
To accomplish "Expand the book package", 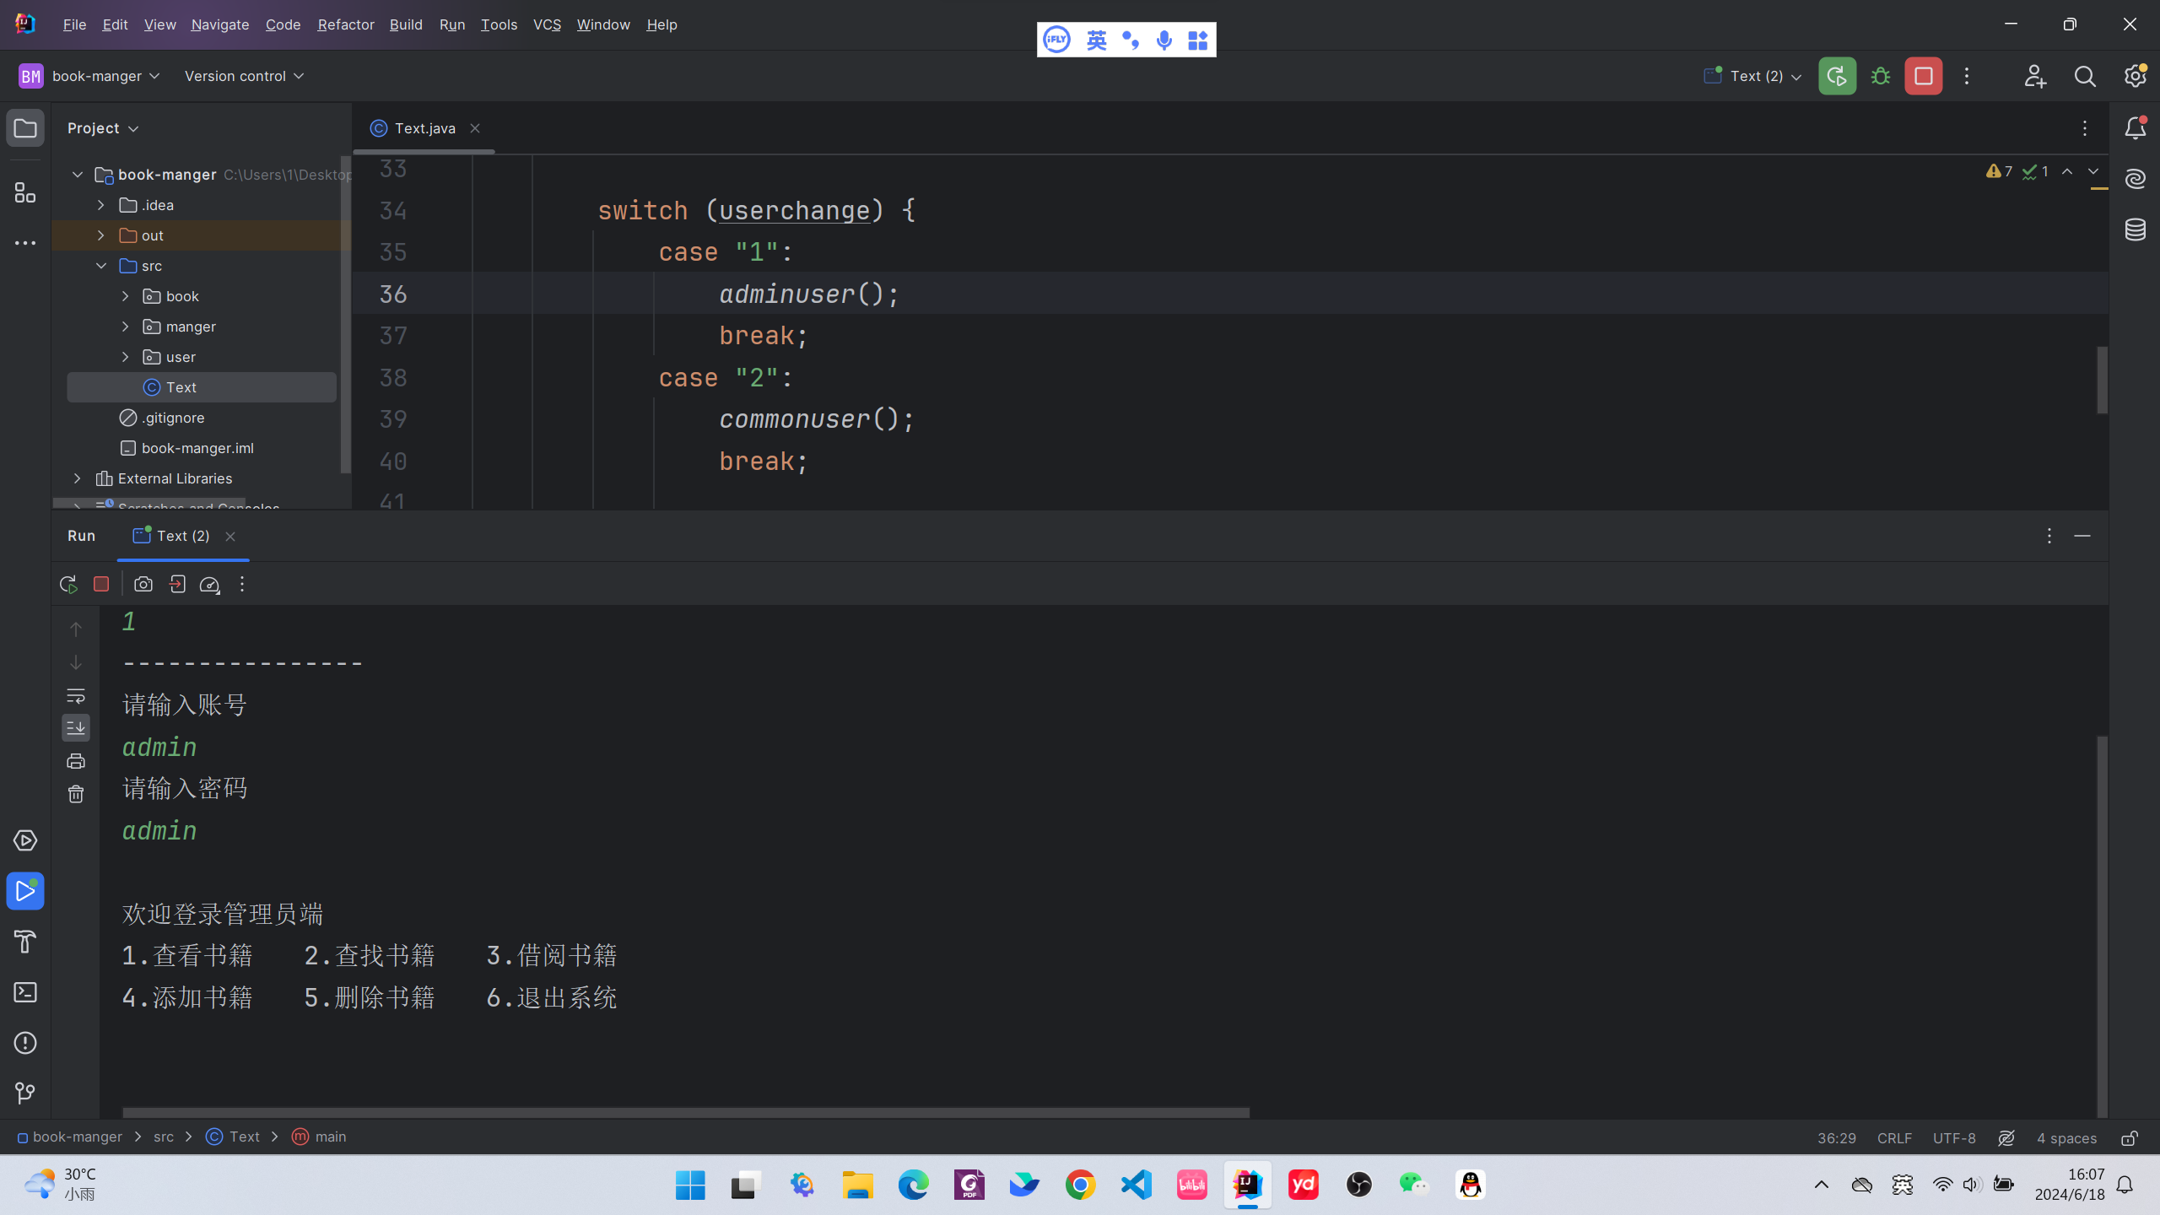I will 125,296.
